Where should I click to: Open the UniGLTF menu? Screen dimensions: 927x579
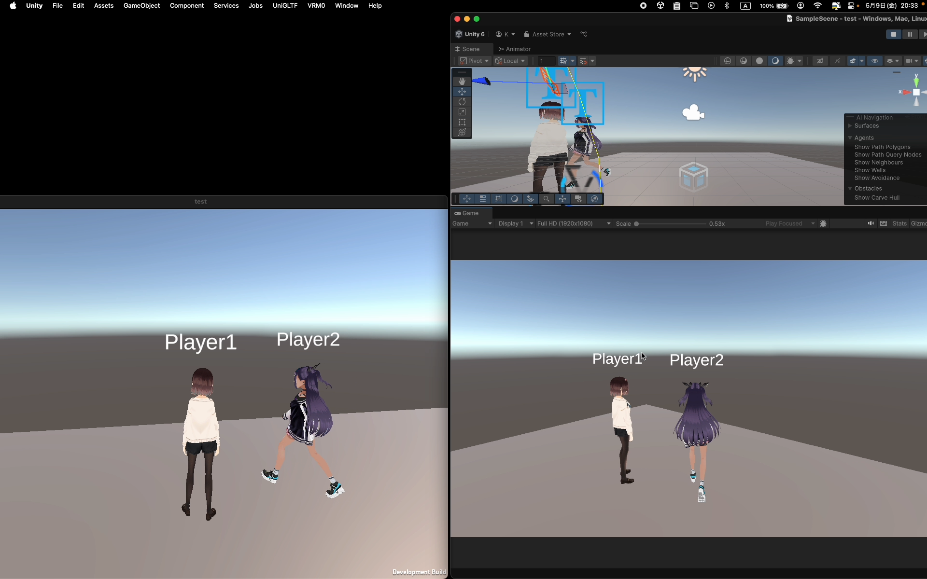click(x=285, y=6)
